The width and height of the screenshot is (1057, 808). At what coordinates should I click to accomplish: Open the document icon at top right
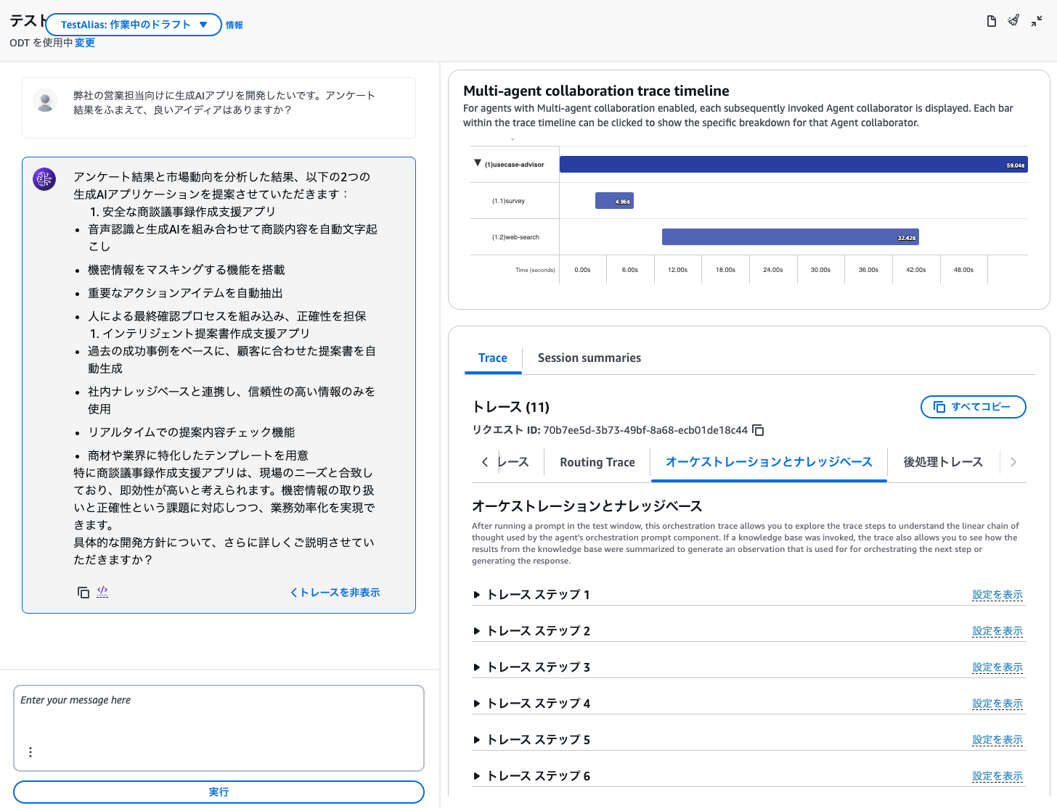(x=992, y=21)
